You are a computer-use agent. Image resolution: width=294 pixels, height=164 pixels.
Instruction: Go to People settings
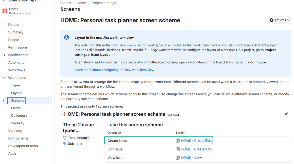point(14,40)
